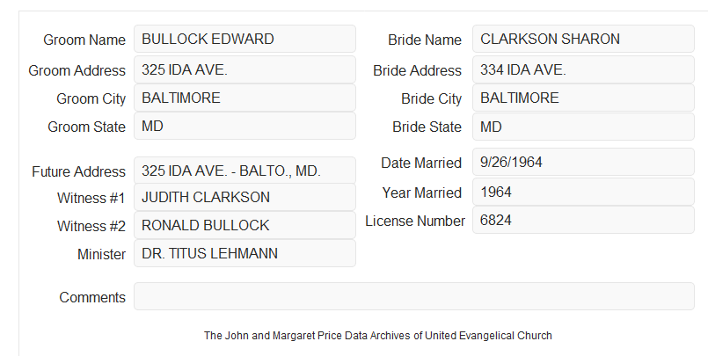Click the Date Married label
This screenshot has height=356, width=708.
point(421,163)
